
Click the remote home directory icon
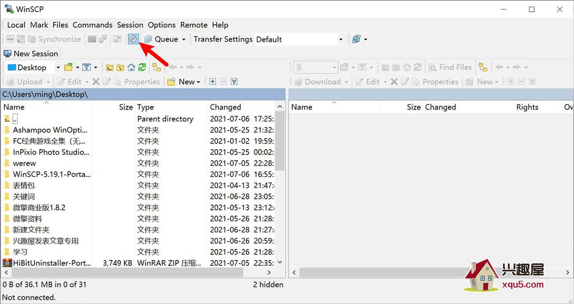(x=407, y=67)
